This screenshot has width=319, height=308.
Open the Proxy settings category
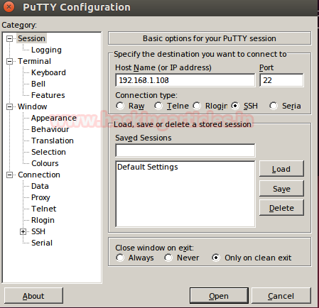point(40,197)
